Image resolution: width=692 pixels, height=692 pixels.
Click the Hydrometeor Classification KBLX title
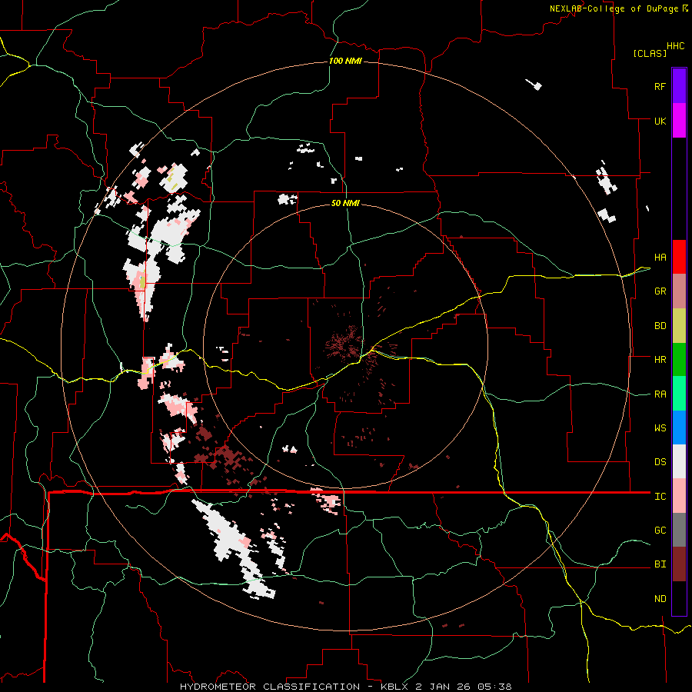click(345, 687)
